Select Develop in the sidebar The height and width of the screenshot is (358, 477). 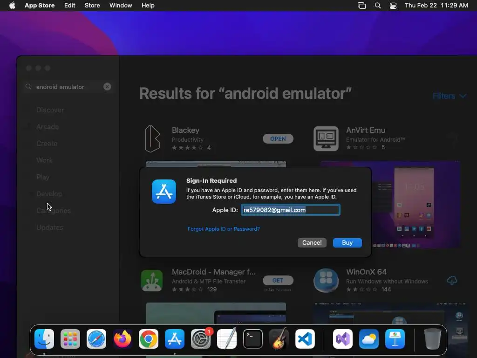click(49, 193)
